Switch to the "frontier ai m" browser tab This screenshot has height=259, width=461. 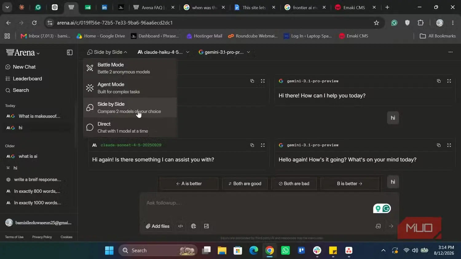(x=305, y=7)
